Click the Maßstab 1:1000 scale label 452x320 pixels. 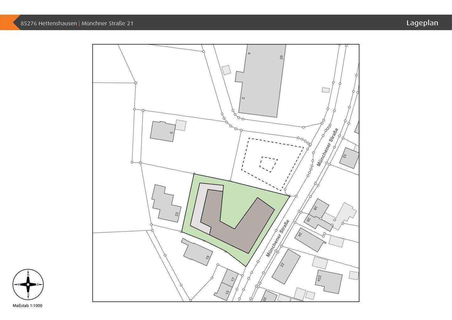point(28,306)
